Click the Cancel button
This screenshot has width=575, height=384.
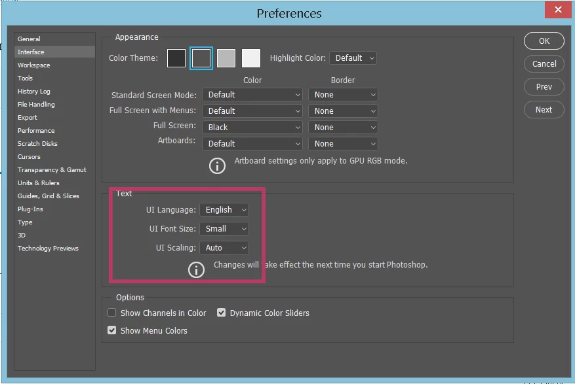click(544, 64)
